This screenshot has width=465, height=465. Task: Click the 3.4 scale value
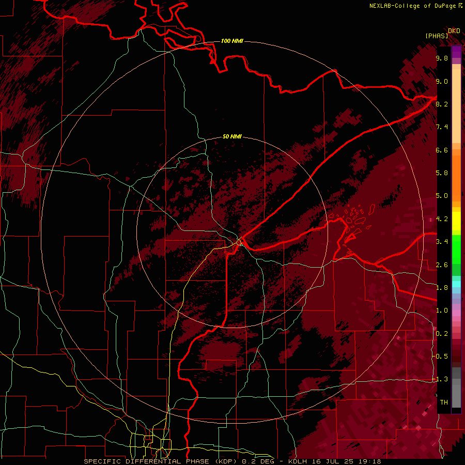point(442,242)
